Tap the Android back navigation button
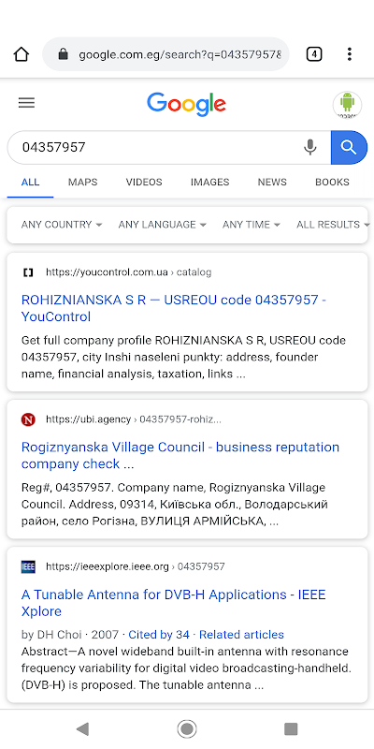 [82, 728]
